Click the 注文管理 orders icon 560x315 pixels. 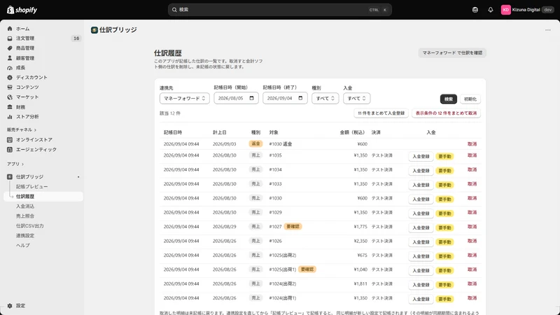coord(10,38)
